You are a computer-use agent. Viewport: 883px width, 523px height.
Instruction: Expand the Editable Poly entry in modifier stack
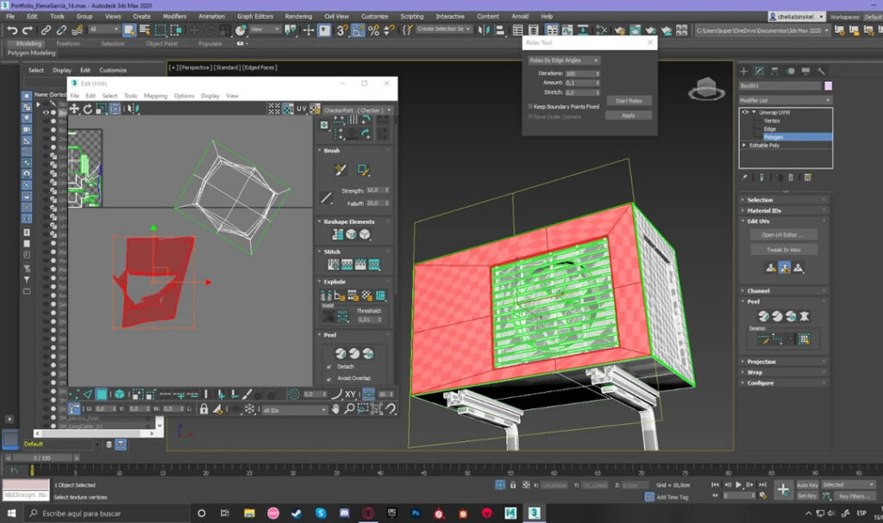pos(743,146)
